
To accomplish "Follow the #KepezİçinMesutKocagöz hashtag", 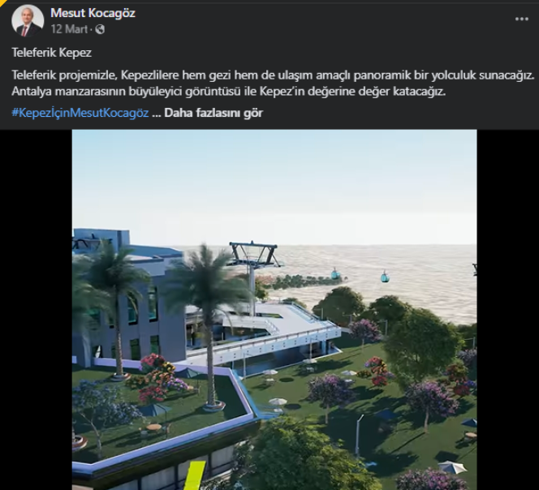I will tap(80, 113).
